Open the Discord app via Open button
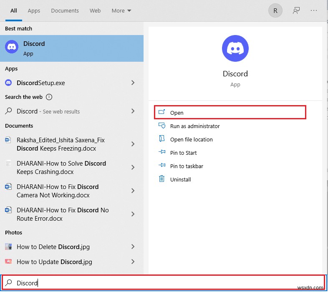Image resolution: width=328 pixels, height=292 pixels. (230, 113)
